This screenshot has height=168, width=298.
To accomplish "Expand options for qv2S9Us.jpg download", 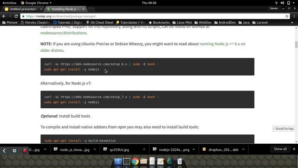I will (144, 149).
